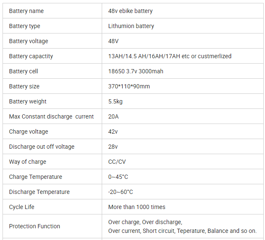Screen dimensions: 265x240
Task: Click the 13AH/14.5 AH/16AH/17AH capacity text
Action: coord(144,56)
